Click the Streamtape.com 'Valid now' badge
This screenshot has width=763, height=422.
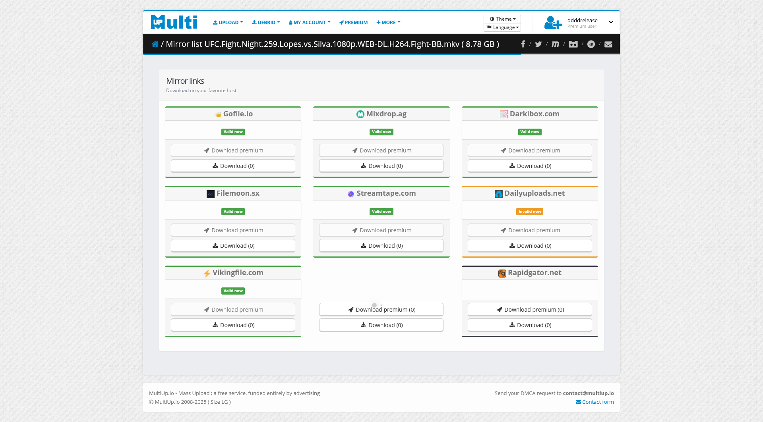(381, 212)
